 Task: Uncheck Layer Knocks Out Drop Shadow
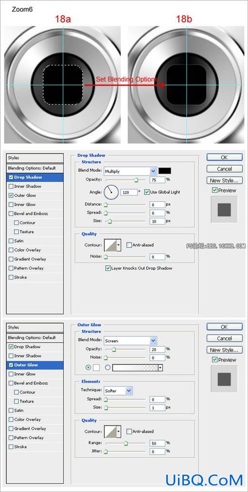(108, 268)
